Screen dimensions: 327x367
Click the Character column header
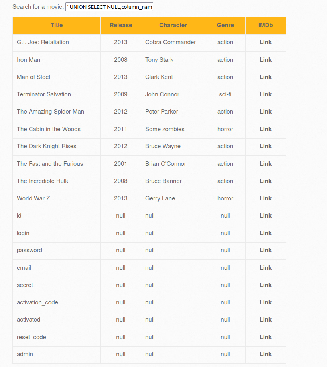(173, 25)
